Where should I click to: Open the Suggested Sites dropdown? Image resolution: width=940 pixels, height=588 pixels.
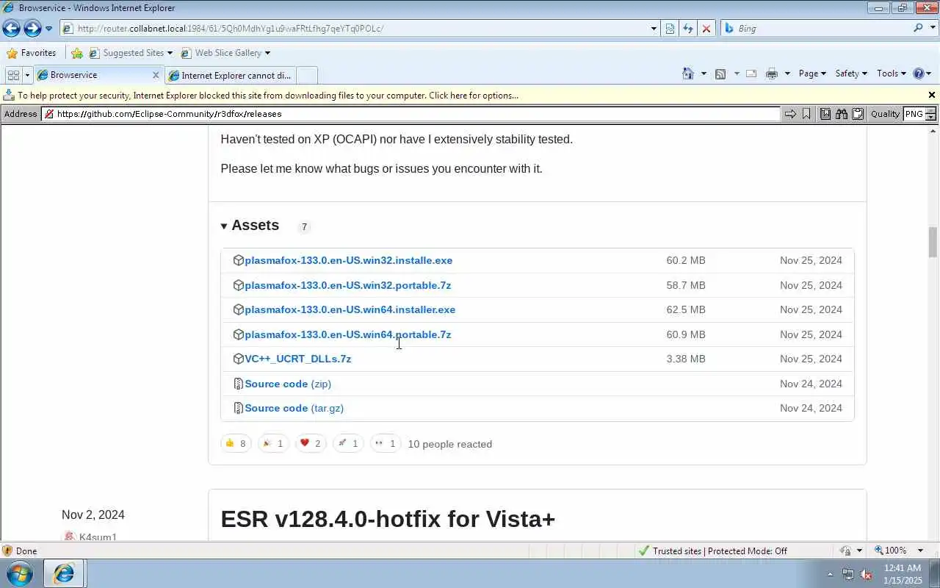tap(131, 53)
